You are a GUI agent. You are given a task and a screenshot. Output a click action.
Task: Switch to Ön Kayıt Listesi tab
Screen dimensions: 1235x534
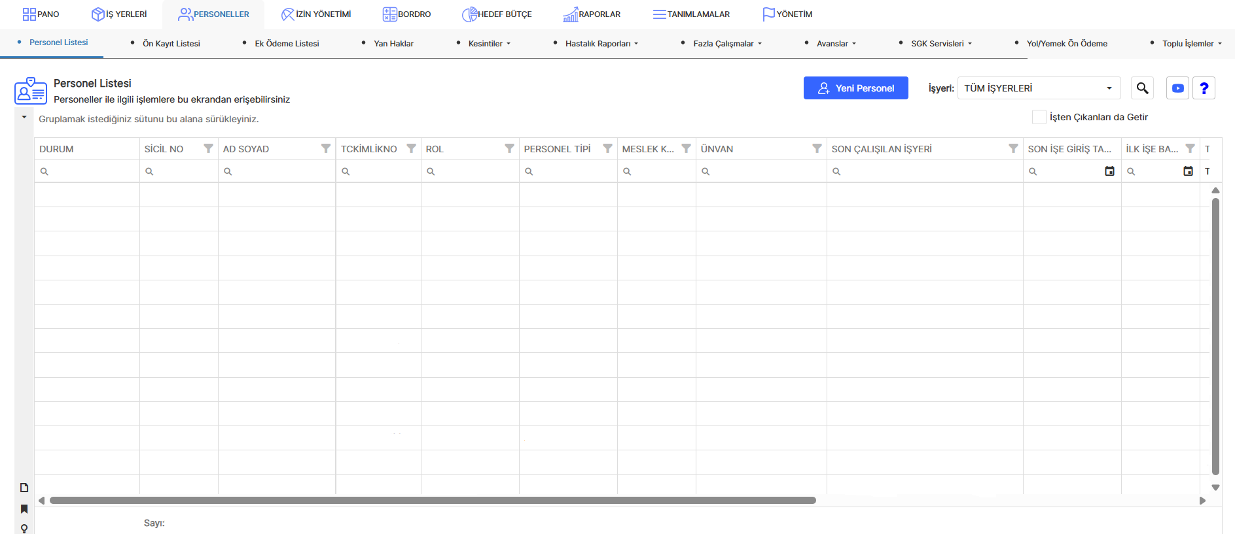pyautogui.click(x=171, y=44)
